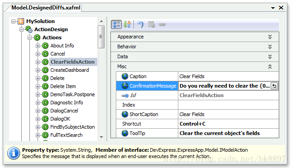Viewport: 291px width, 168px height.
Task: Switch to categorized property view
Action: pyautogui.click(x=116, y=24)
